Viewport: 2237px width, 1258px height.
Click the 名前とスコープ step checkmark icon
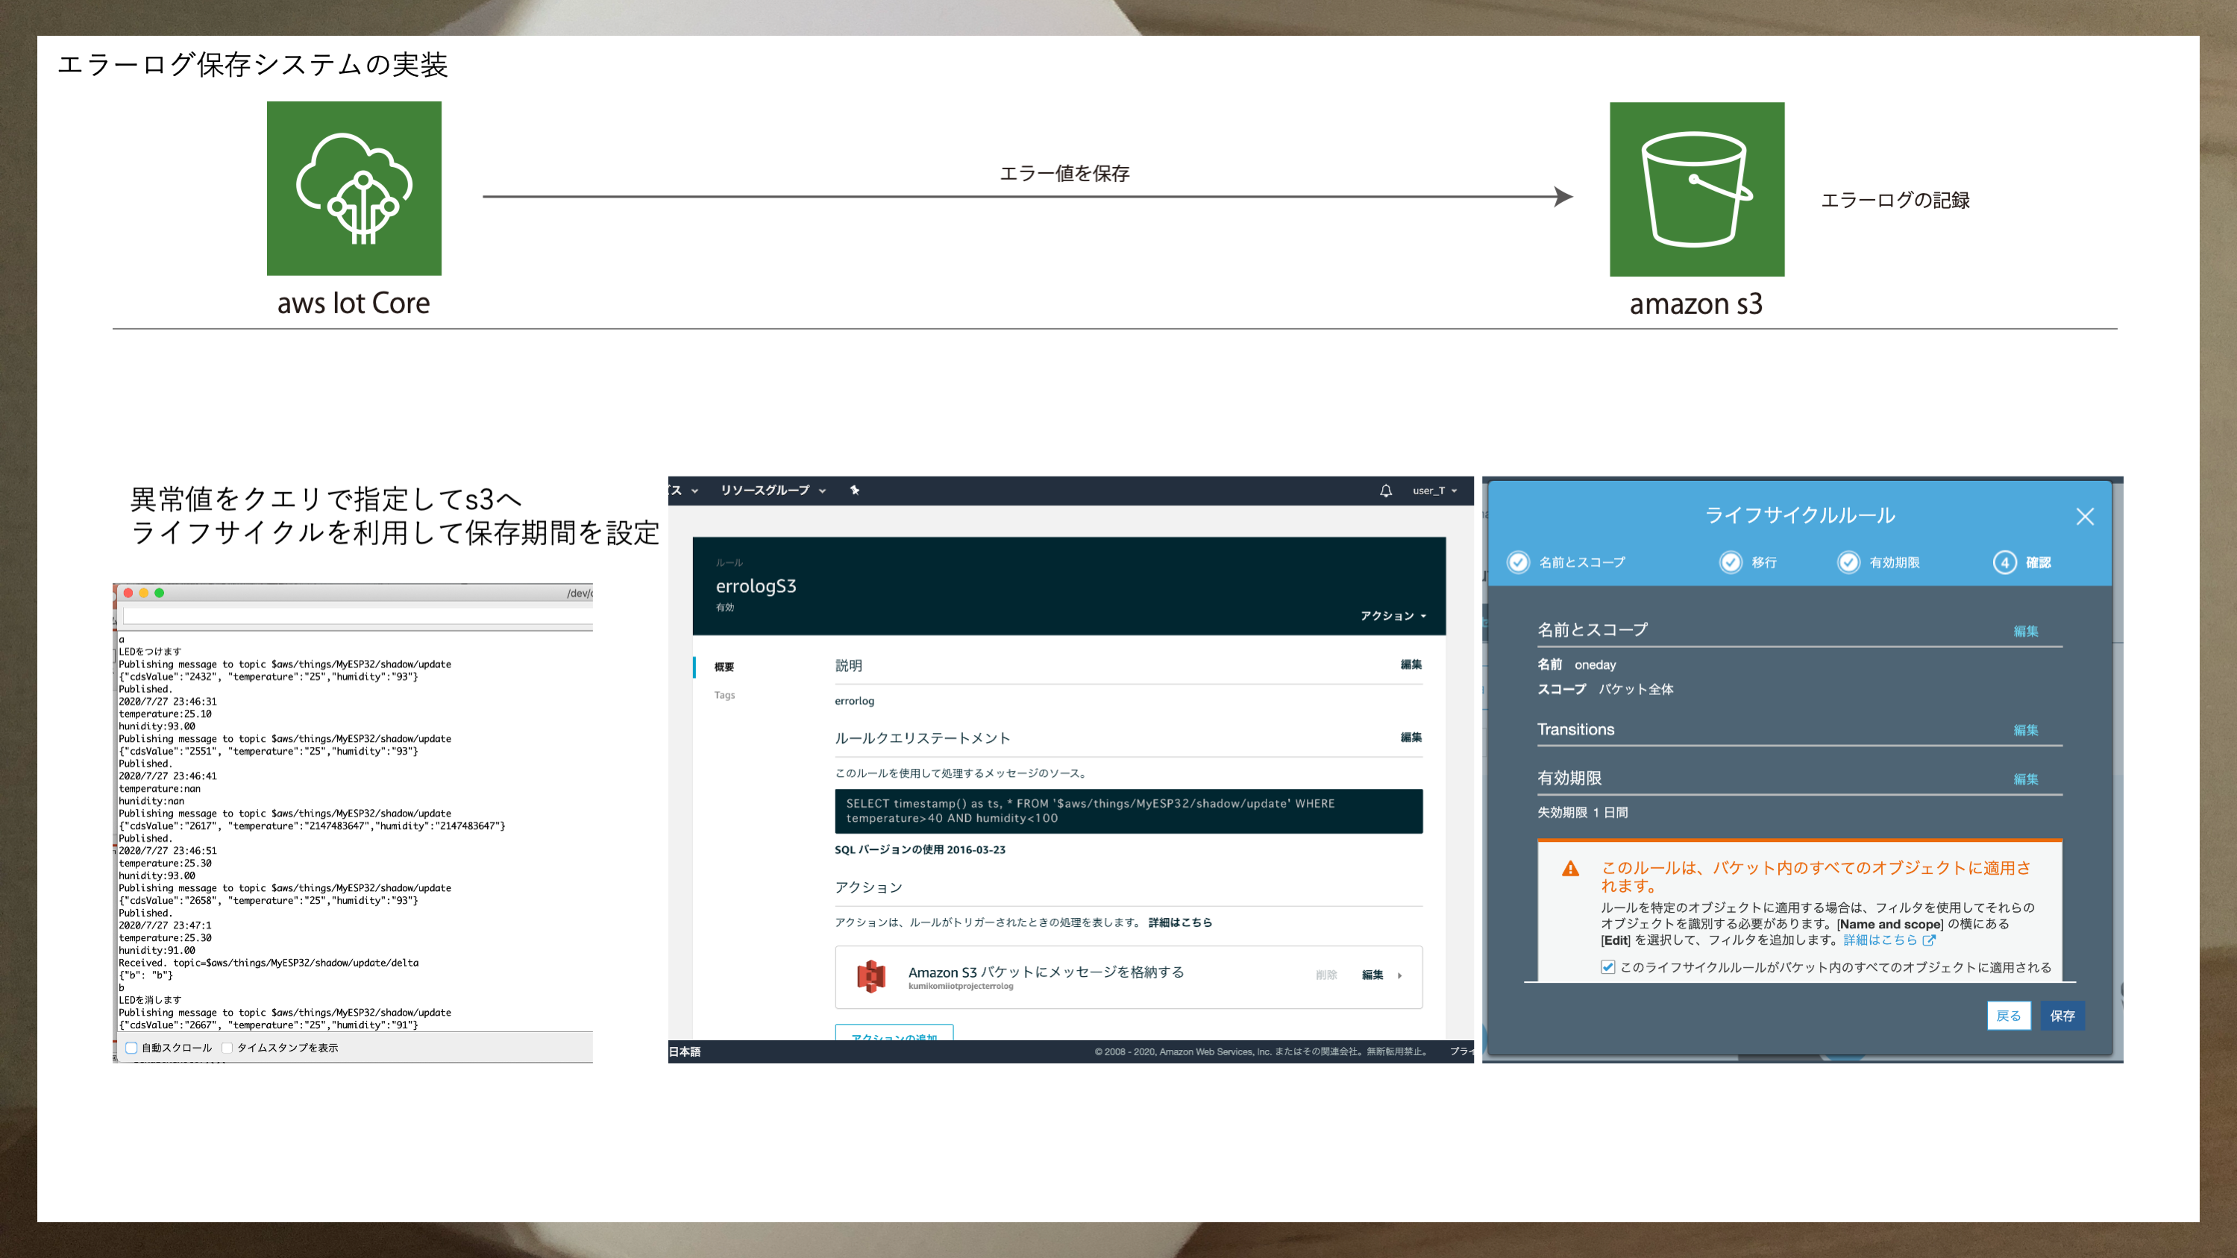click(x=1518, y=562)
